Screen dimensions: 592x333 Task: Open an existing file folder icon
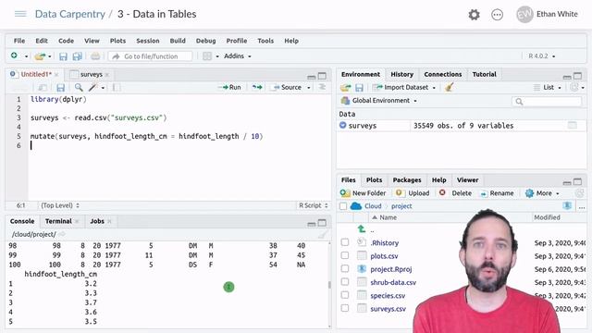click(40, 56)
